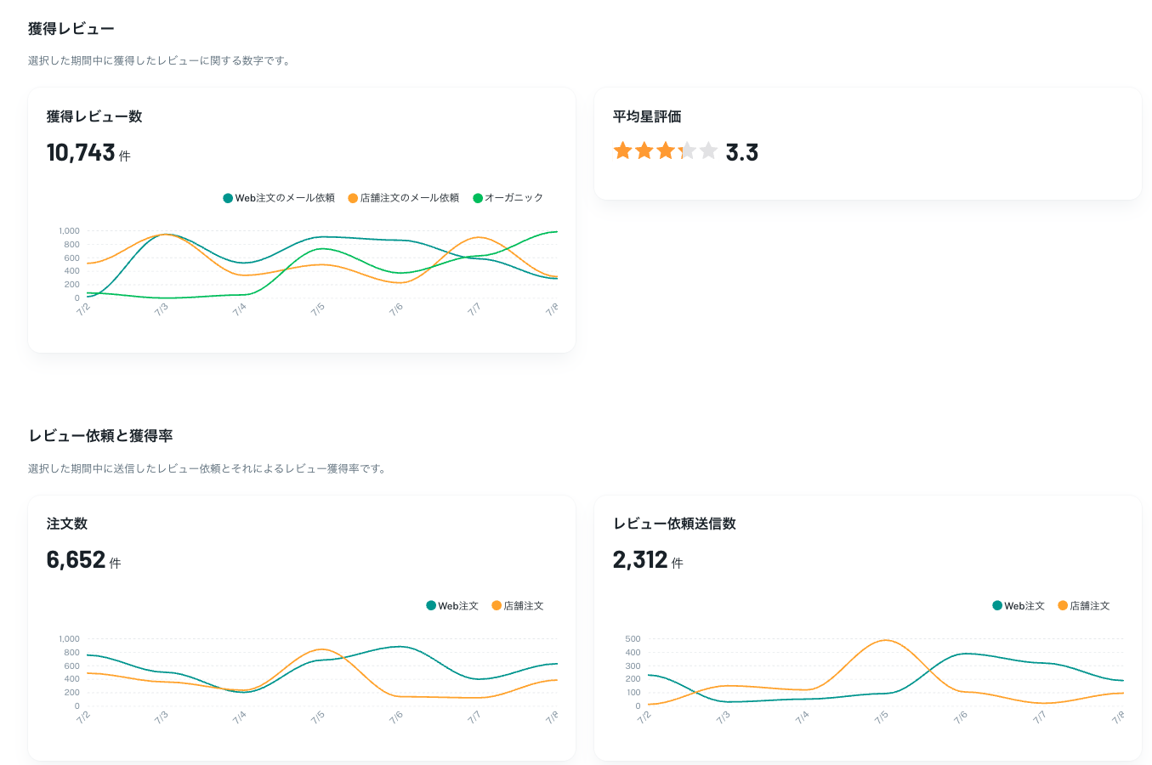Toggle Web注文のメール依頼 series in review chart legend
This screenshot has height=765, width=1152.
(x=279, y=198)
